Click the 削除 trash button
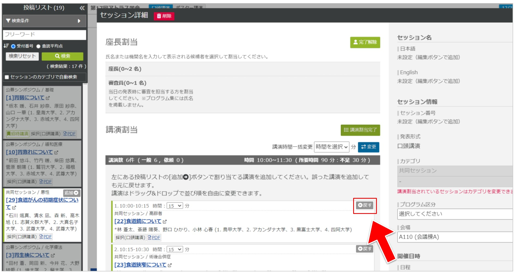The image size is (516, 277). tap(164, 16)
